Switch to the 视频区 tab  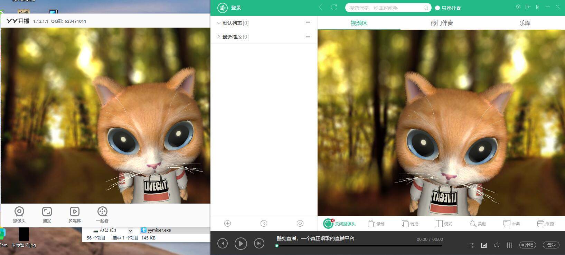[x=359, y=23]
